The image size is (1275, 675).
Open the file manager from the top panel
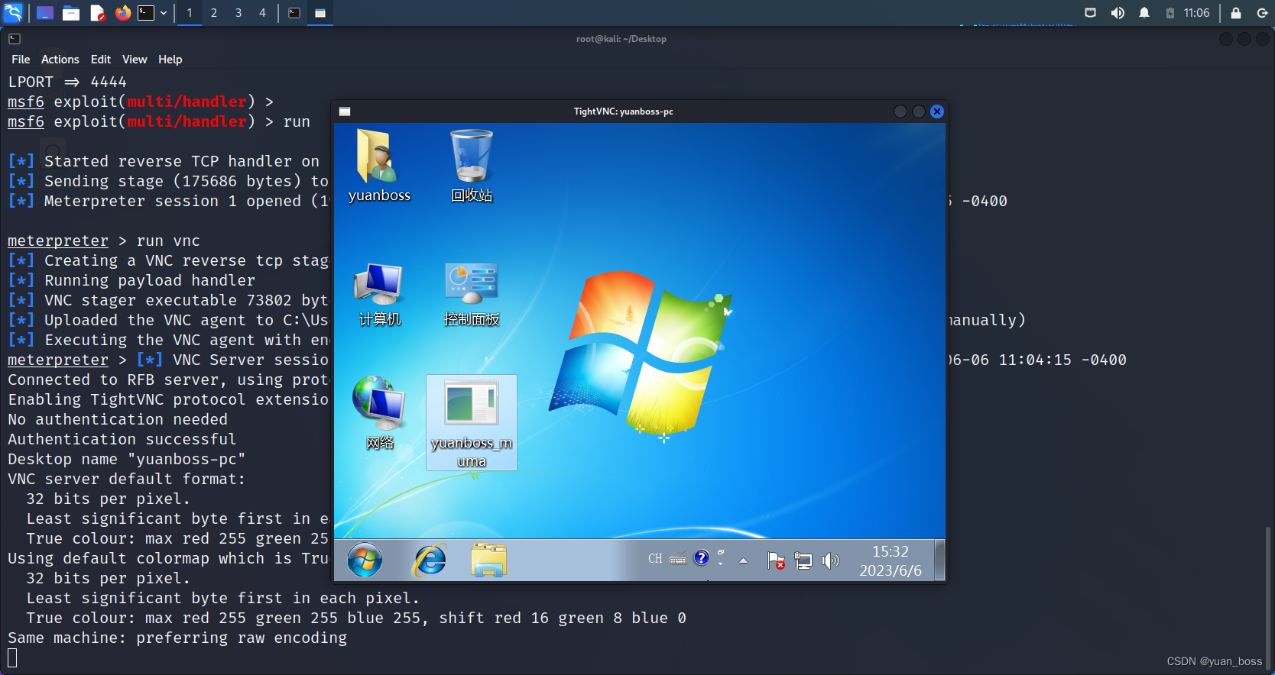pos(71,13)
